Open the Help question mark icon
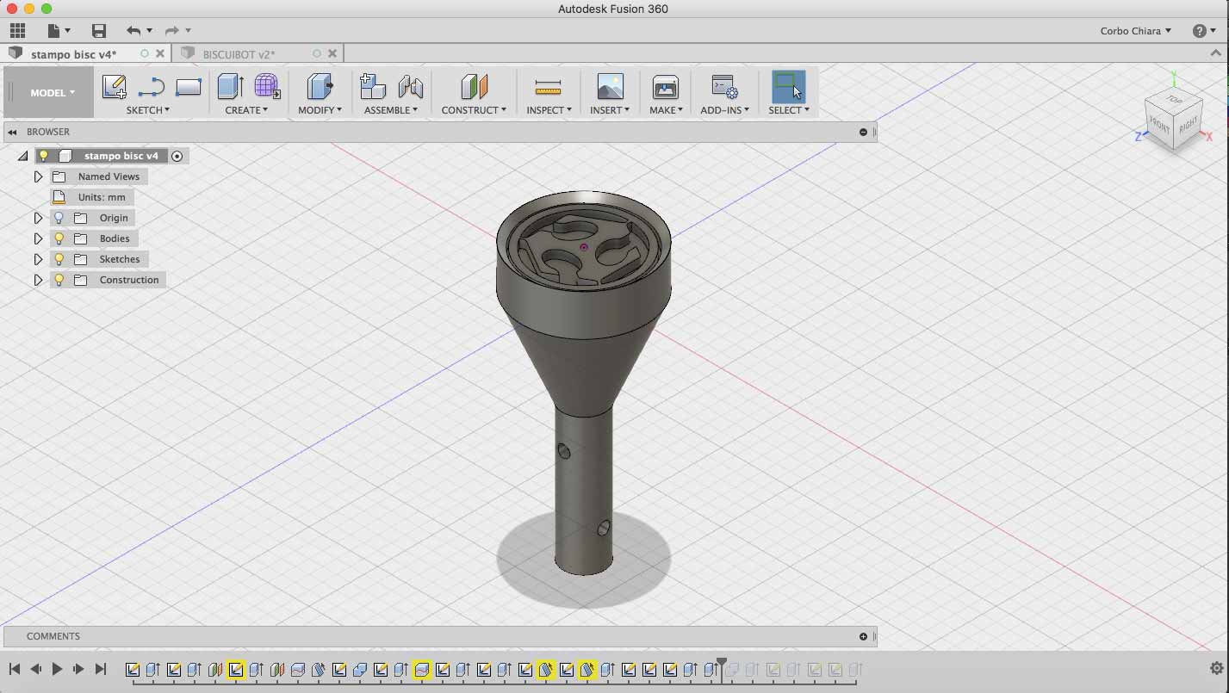The image size is (1229, 693). tap(1200, 31)
